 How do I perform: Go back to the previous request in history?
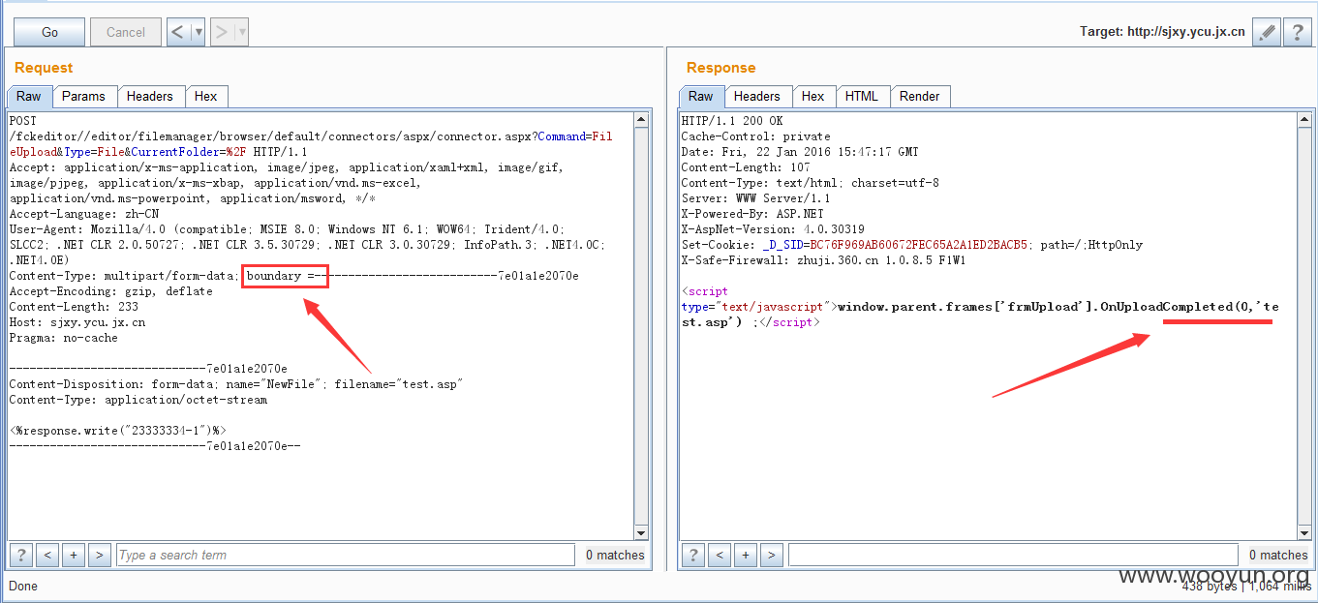(x=178, y=32)
